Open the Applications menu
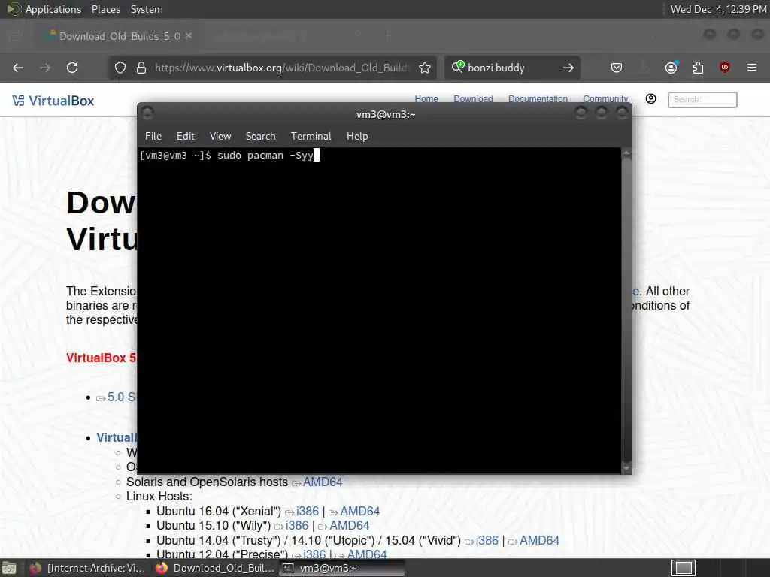The height and width of the screenshot is (577, 770). click(x=53, y=9)
